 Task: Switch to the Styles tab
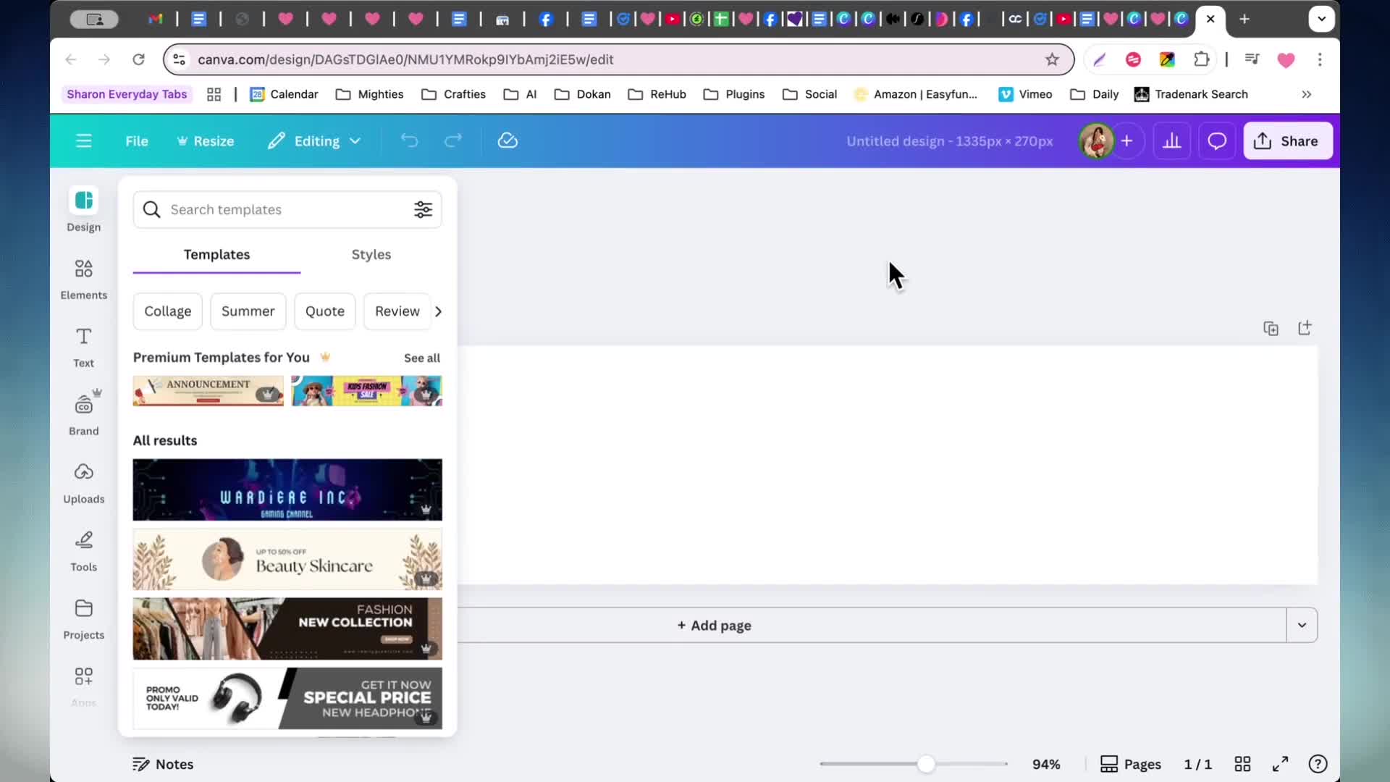click(371, 254)
